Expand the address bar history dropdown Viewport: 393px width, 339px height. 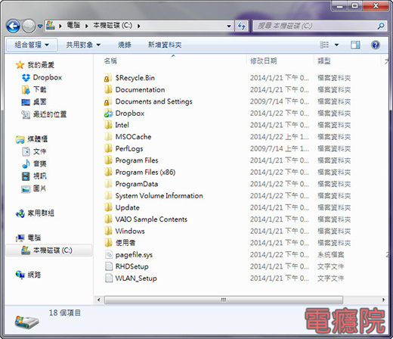coord(229,26)
